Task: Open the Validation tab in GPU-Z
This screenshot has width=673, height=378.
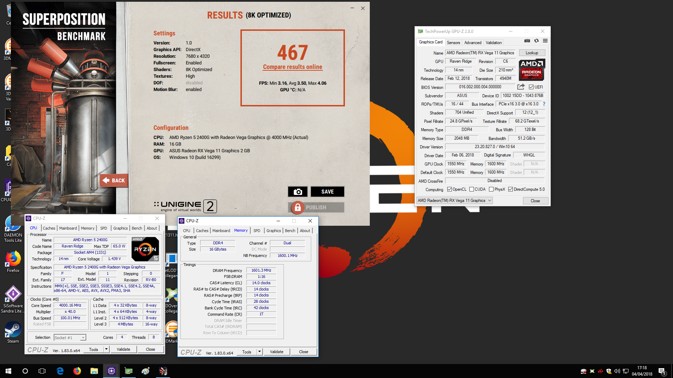Action: (x=494, y=43)
